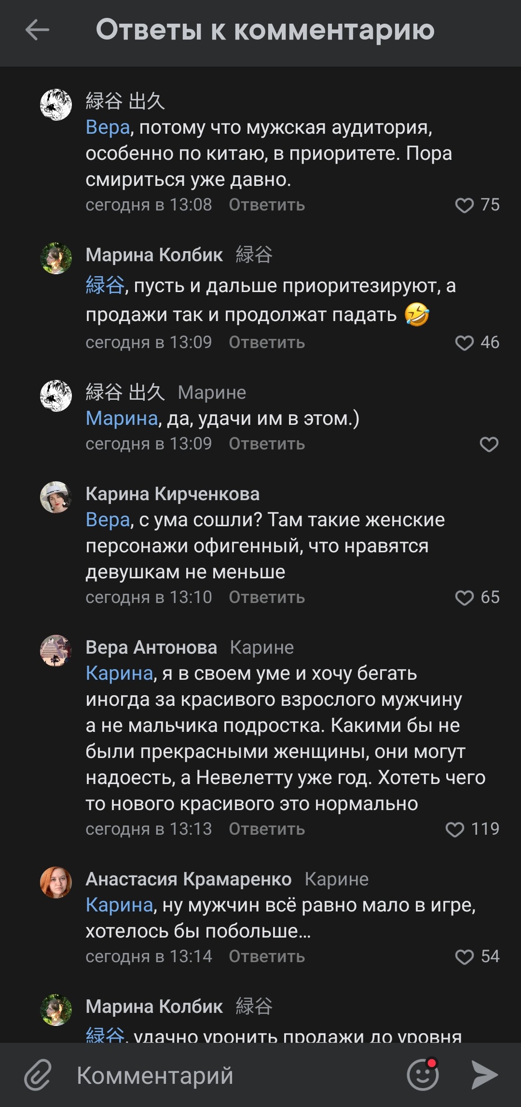
Task: Like the 13:08 comment with 75 likes
Action: tap(465, 205)
